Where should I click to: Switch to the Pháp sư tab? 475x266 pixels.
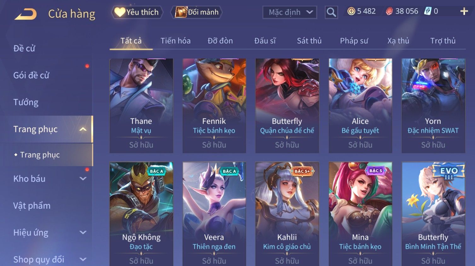pyautogui.click(x=354, y=41)
